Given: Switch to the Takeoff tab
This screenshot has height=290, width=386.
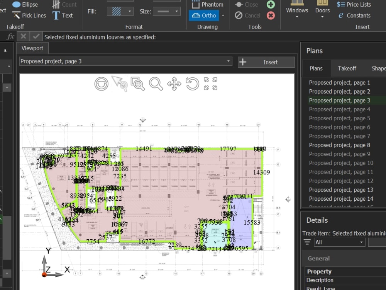Looking at the screenshot, I should click(x=347, y=68).
